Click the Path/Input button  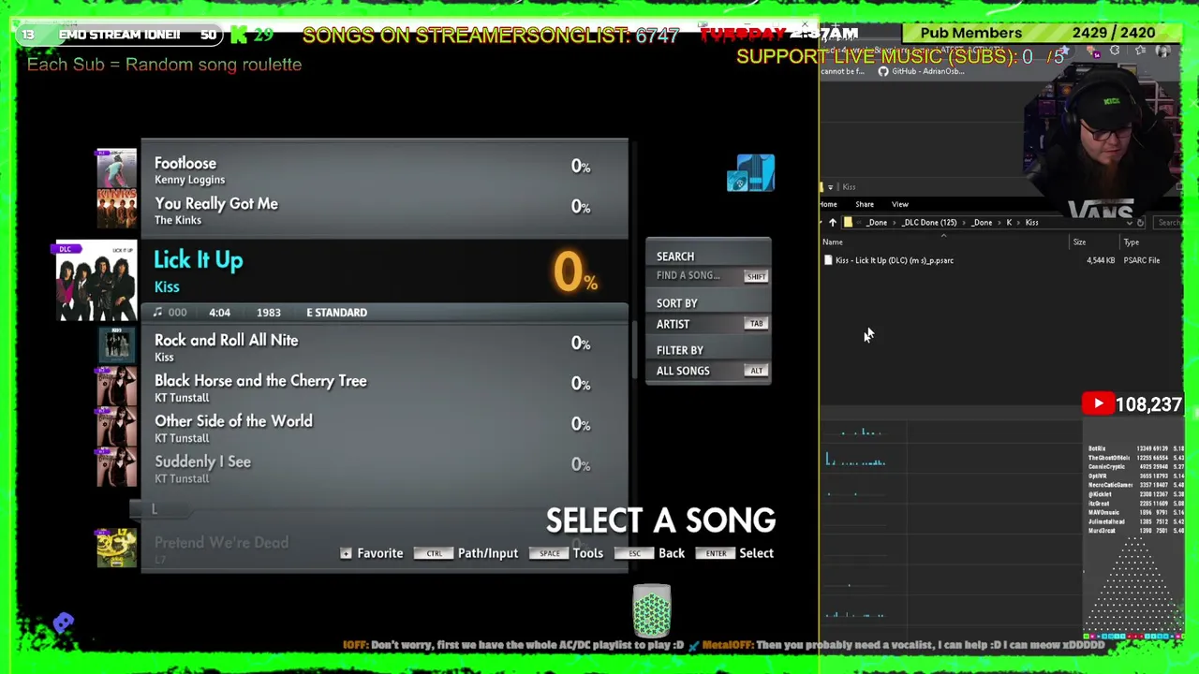(x=466, y=553)
